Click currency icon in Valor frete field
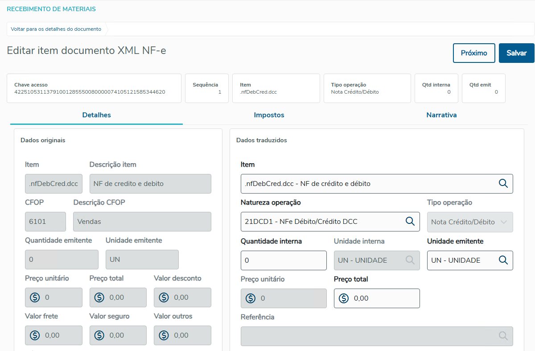535x351 pixels. [35, 335]
